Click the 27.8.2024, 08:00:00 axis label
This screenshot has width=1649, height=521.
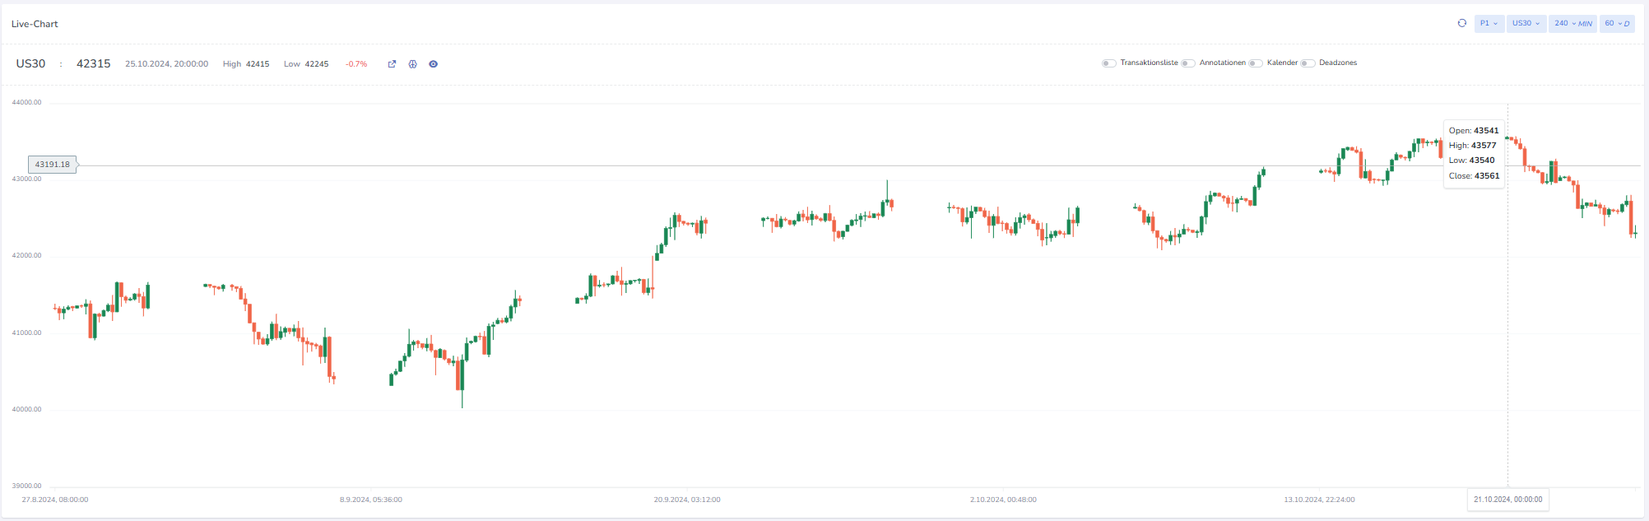pos(55,500)
